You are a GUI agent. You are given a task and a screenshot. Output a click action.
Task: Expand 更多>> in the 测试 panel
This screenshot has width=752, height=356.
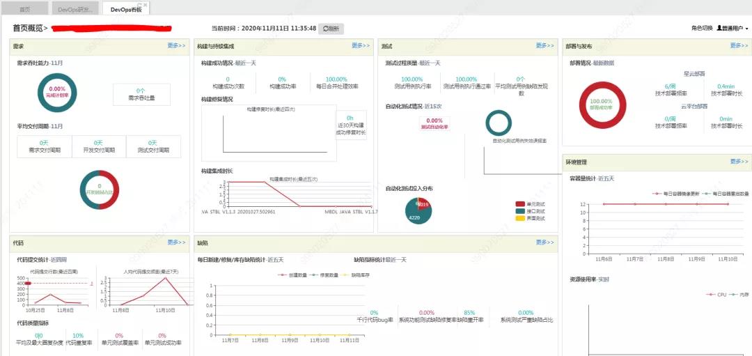(x=545, y=46)
